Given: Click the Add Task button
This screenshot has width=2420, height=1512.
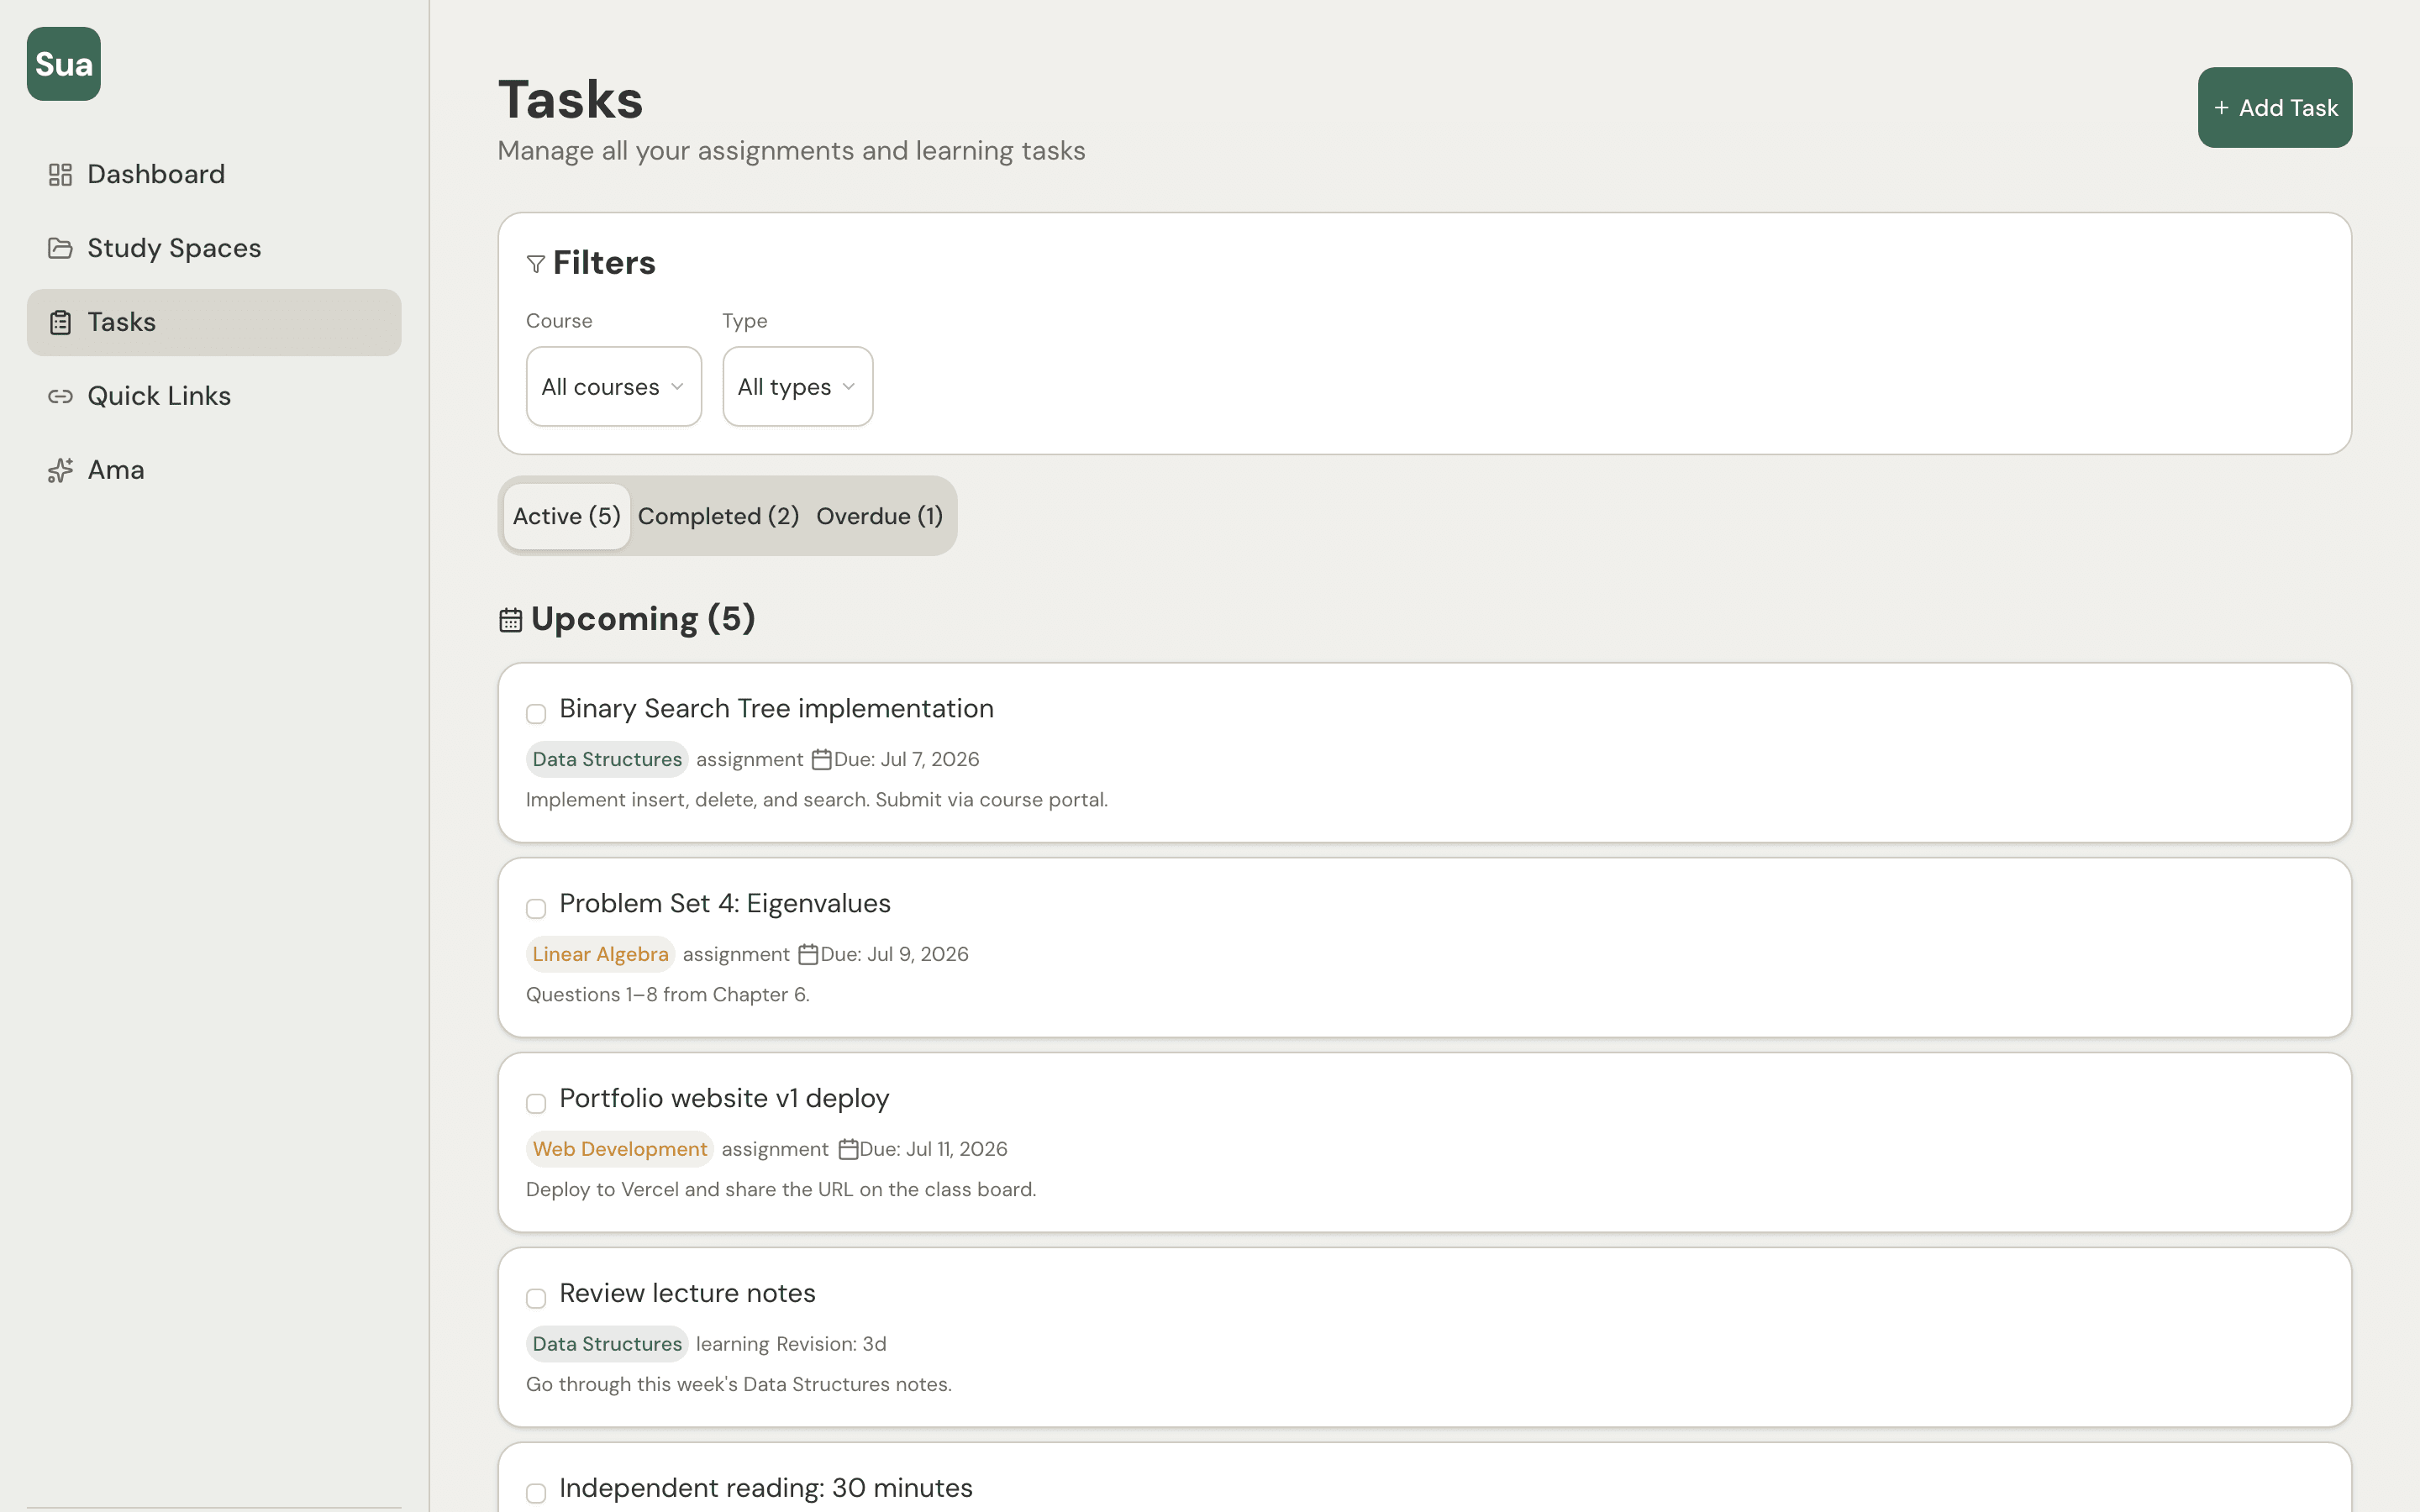Looking at the screenshot, I should point(2274,108).
